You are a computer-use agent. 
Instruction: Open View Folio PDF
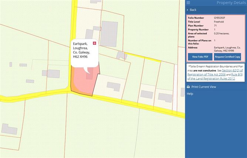click(200, 57)
